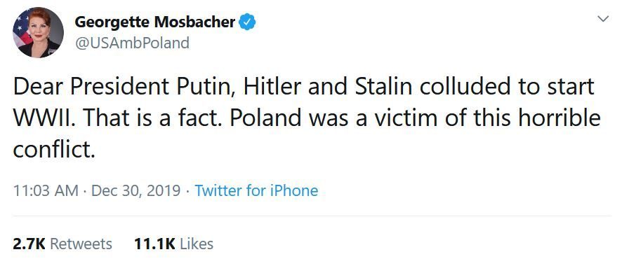
Task: Open Georgette Mosbacher's profile picture
Action: coord(38,33)
